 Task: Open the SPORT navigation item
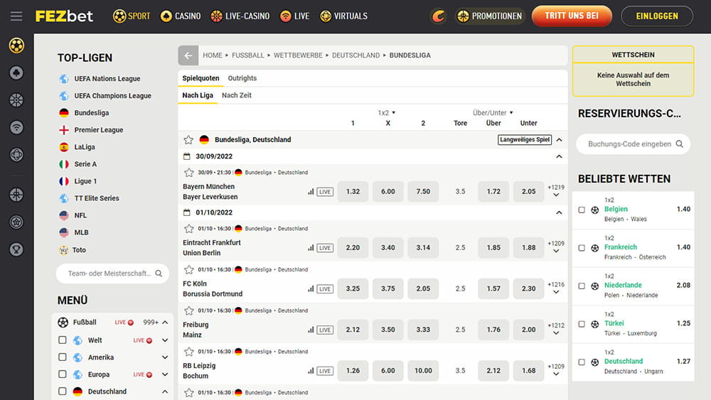coord(132,16)
